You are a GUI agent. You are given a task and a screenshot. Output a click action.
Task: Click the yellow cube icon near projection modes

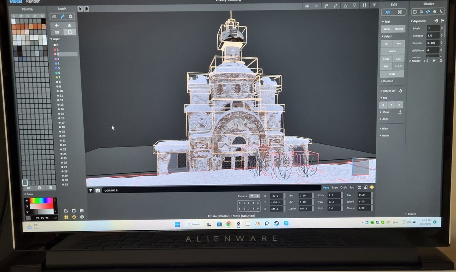(372, 187)
